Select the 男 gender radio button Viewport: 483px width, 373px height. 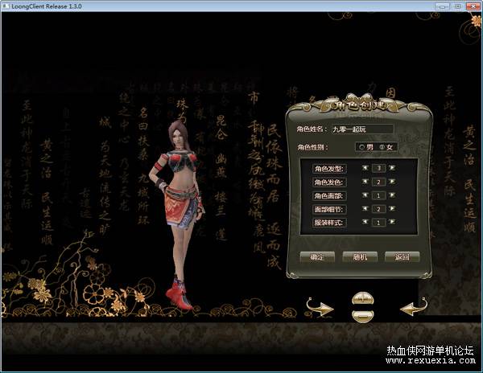[362, 147]
